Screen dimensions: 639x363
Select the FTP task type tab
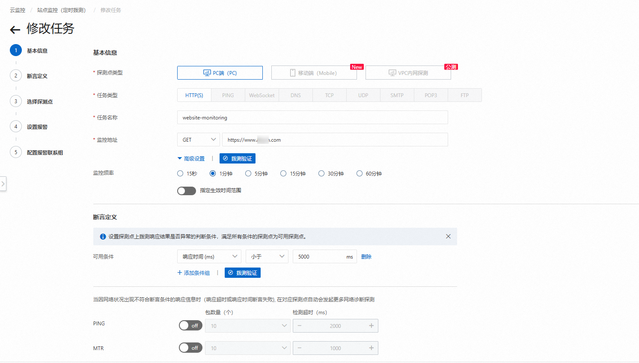(x=465, y=95)
